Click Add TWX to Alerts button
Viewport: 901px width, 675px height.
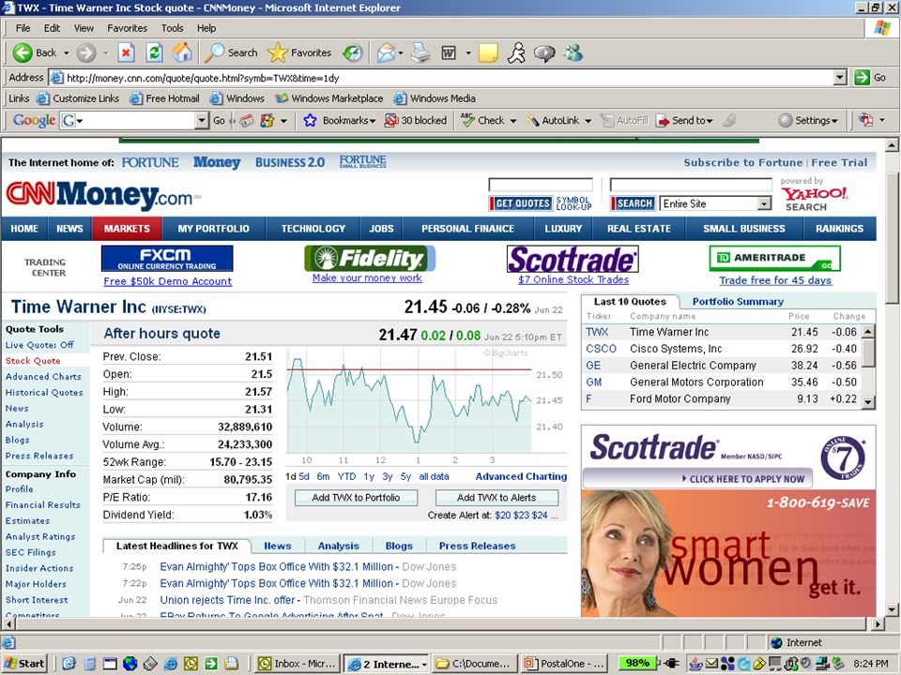tap(496, 498)
